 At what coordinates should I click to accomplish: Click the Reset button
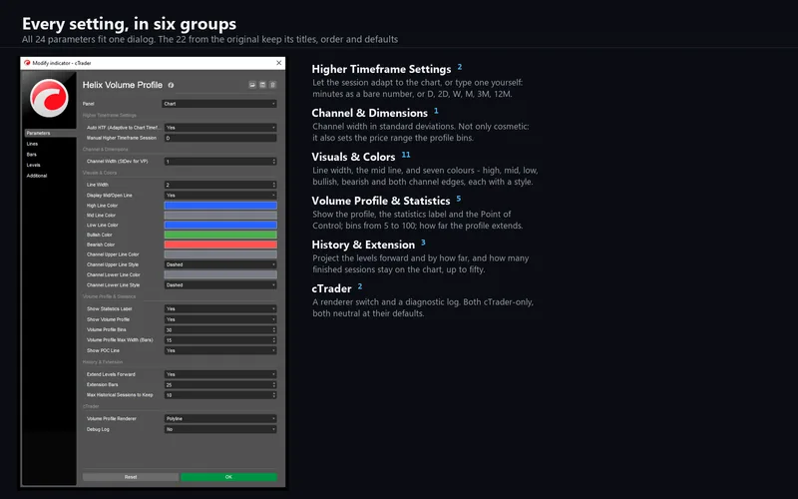[x=131, y=477]
